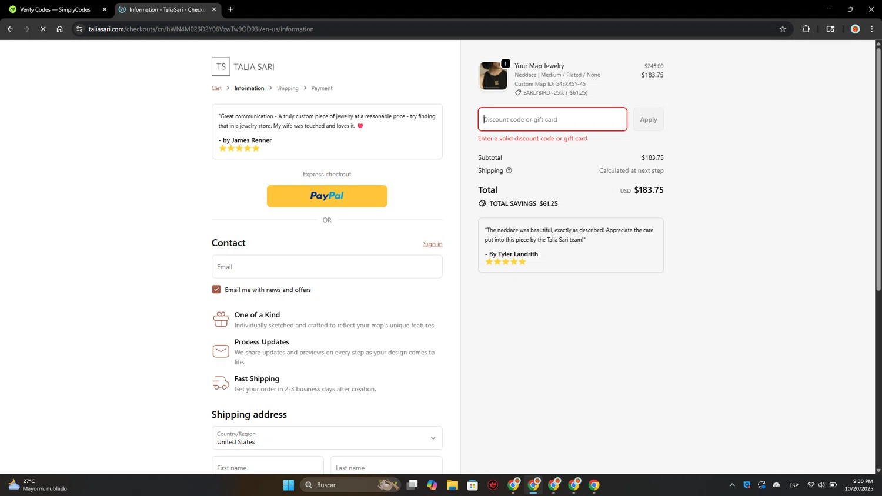Image resolution: width=882 pixels, height=496 pixels.
Task: Open Copilot from the taskbar
Action: 432,485
